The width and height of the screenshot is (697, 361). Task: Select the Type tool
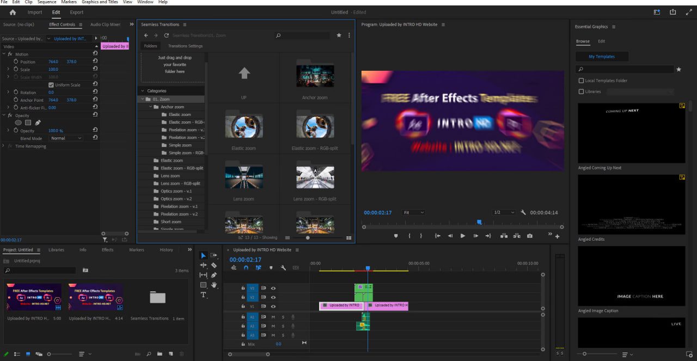point(204,295)
